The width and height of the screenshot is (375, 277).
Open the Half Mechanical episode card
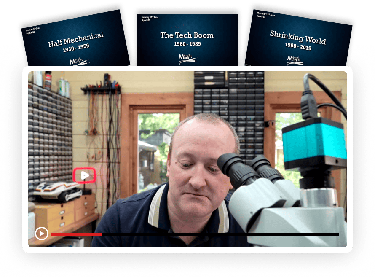click(75, 39)
